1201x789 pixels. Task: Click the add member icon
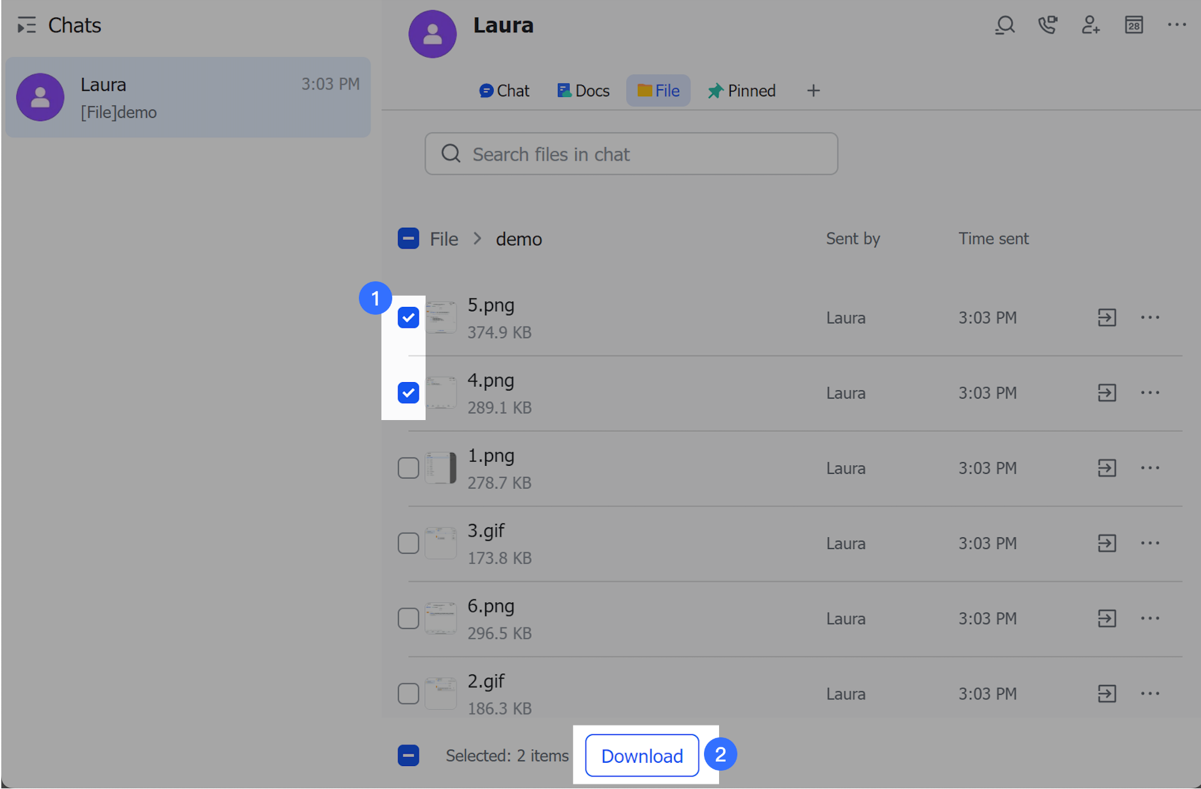point(1090,26)
